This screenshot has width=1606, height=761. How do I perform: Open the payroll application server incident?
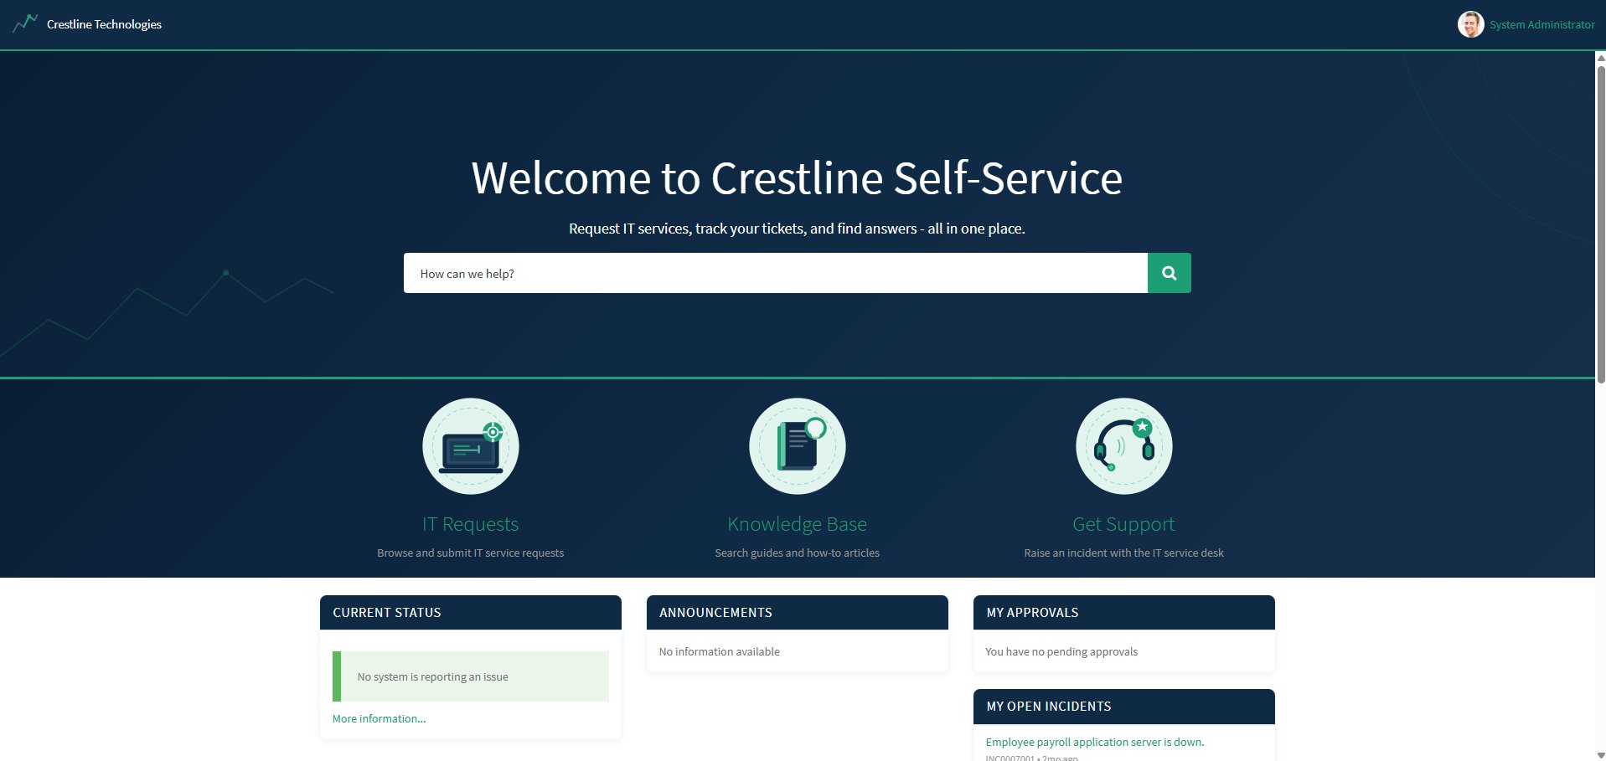pos(1095,742)
